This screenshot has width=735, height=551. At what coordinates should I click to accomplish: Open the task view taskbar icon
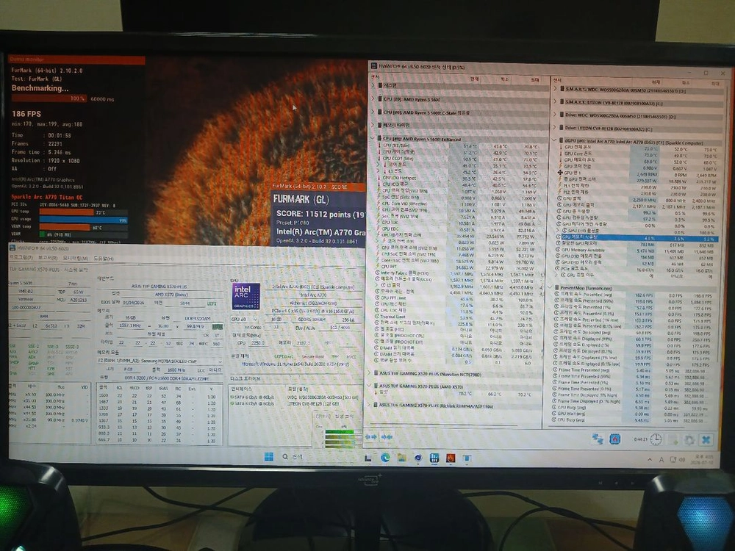368,458
